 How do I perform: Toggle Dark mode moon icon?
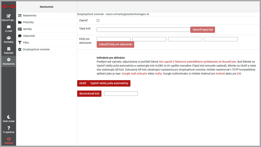(9, 117)
